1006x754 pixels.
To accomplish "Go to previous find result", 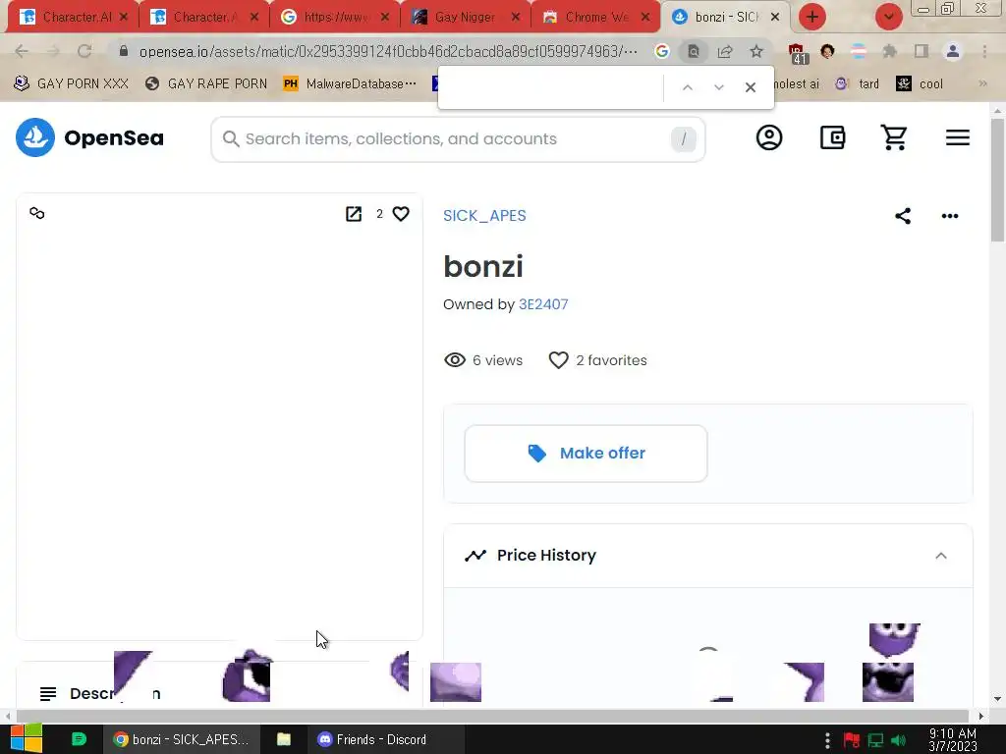I will click(x=687, y=87).
